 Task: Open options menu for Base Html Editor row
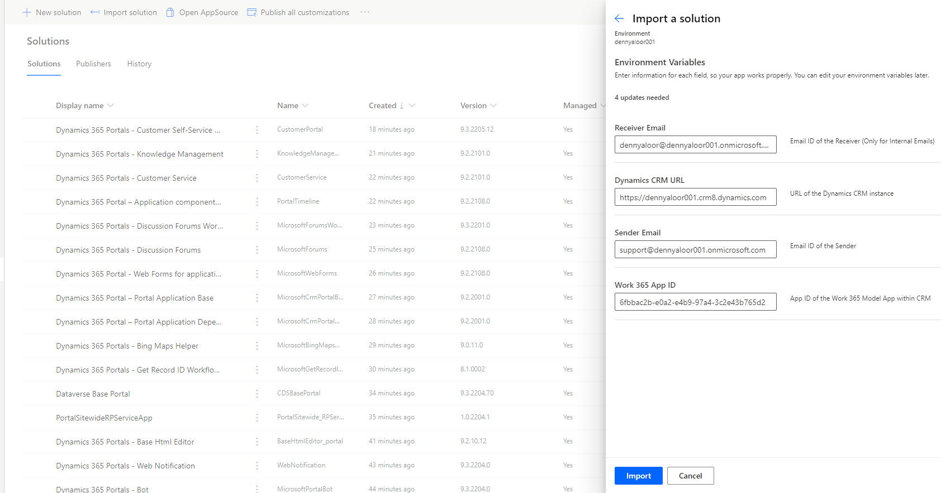[x=257, y=442]
